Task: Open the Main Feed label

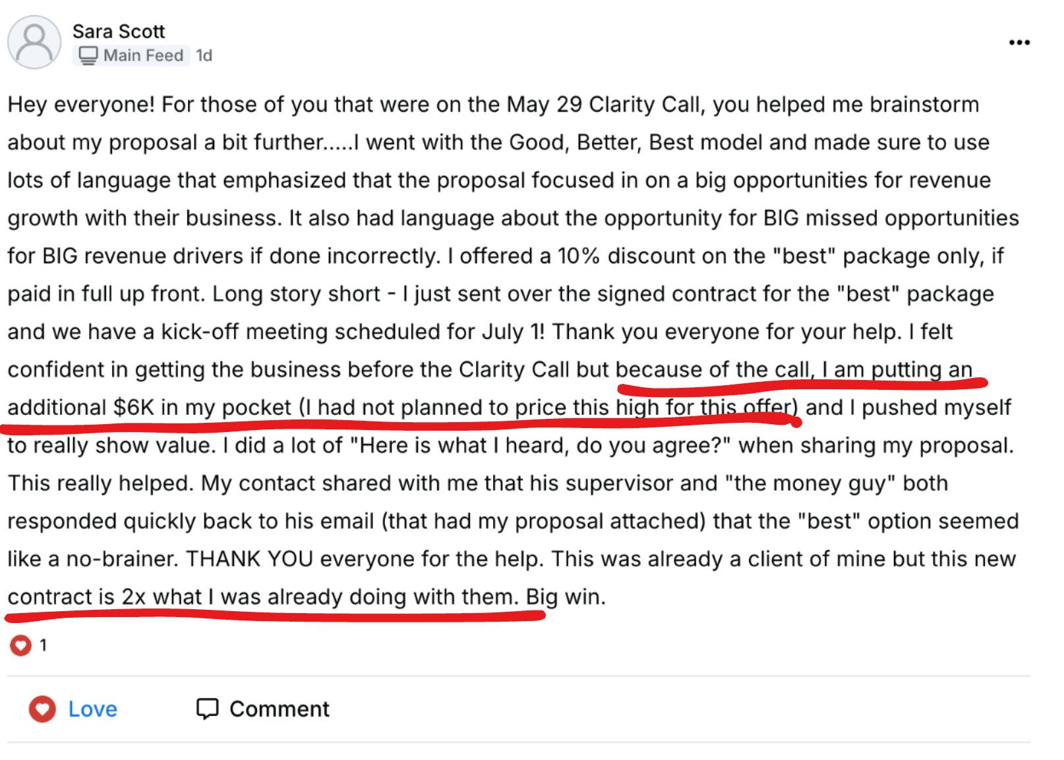Action: (143, 55)
